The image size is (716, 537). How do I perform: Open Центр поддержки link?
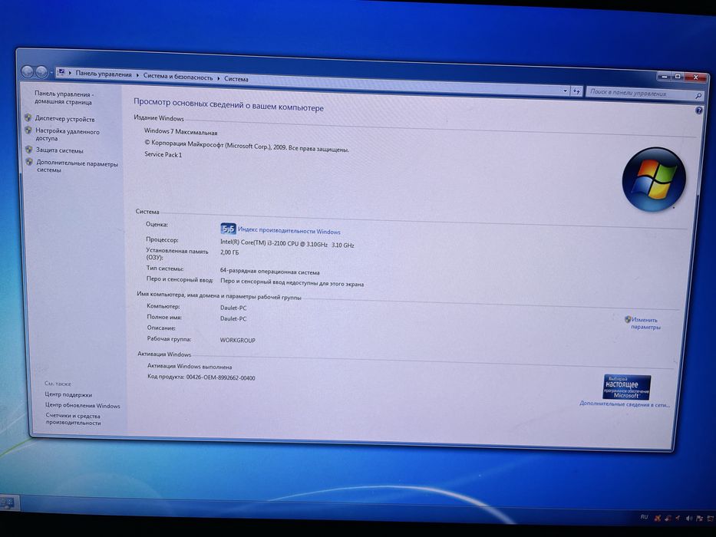(x=68, y=394)
